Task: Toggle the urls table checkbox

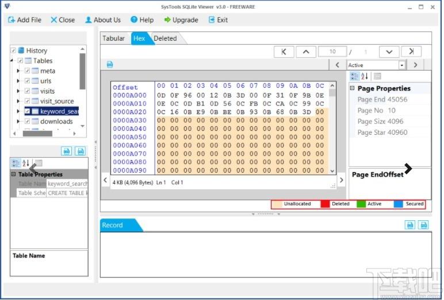Action: tap(27, 81)
